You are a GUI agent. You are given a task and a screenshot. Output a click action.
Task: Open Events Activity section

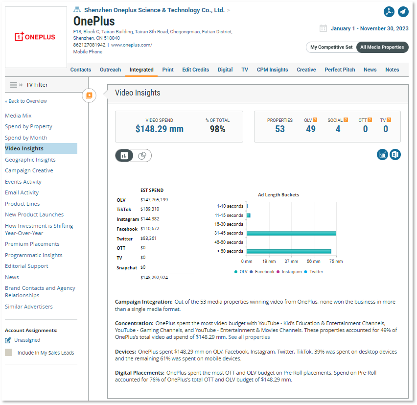coord(23,182)
